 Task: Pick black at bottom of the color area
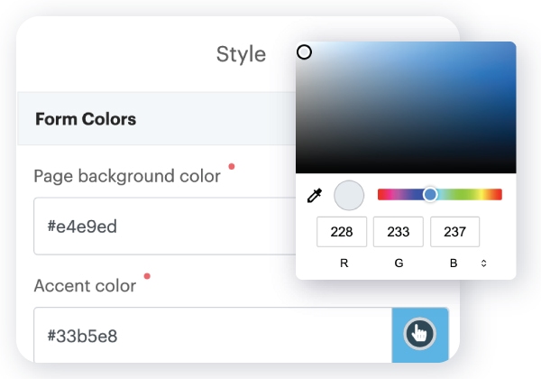pyautogui.click(x=406, y=168)
